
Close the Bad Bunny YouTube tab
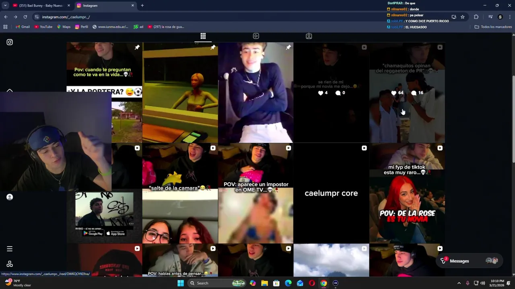click(x=69, y=6)
